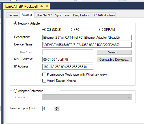Choose the PCI adapter option
This screenshot has height=124, width=144.
point(73,30)
